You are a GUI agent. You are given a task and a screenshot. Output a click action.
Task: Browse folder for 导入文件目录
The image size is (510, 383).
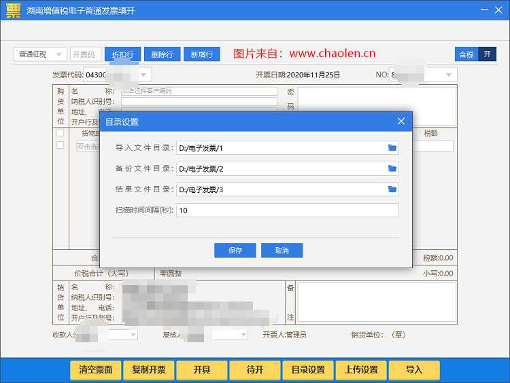(x=392, y=148)
